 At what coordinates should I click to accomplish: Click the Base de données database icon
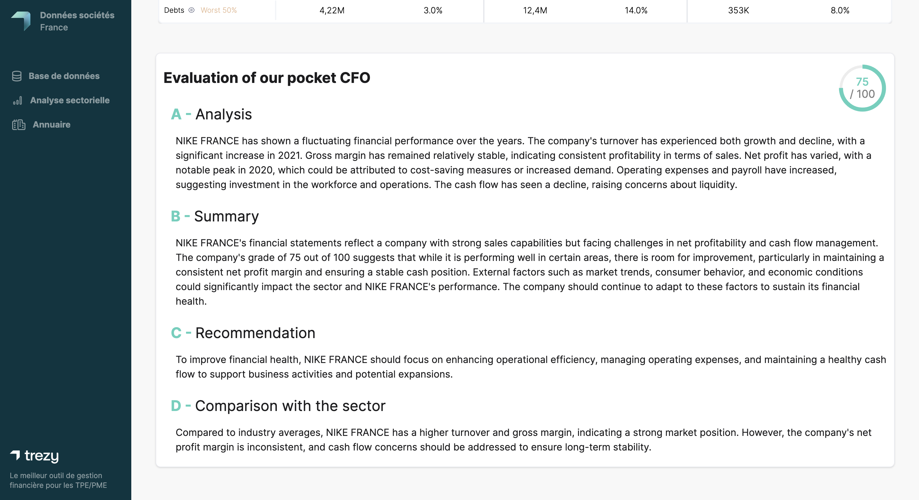click(17, 76)
